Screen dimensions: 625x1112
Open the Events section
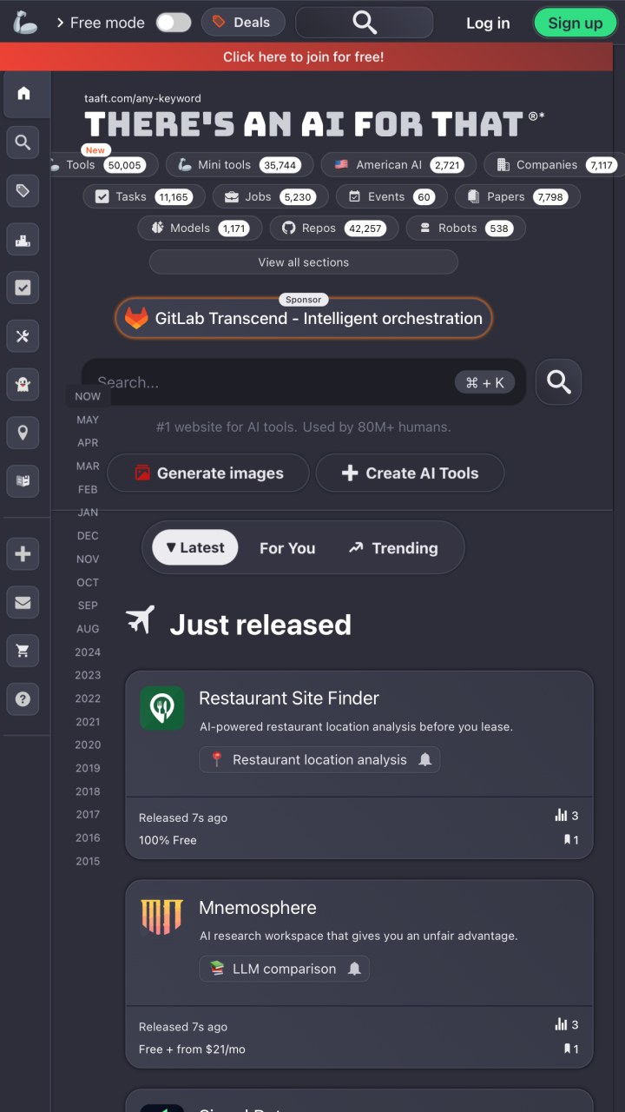391,197
